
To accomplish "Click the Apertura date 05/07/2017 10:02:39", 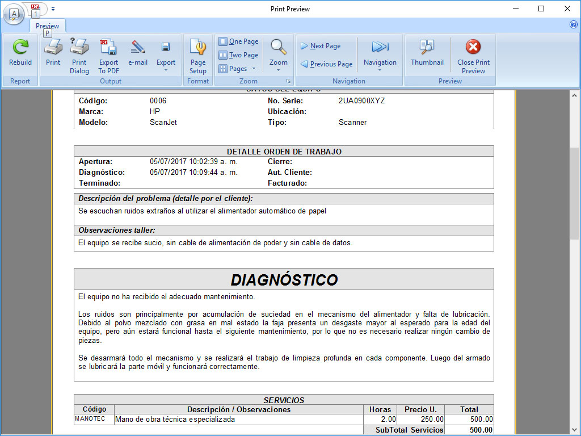I will click(x=193, y=162).
